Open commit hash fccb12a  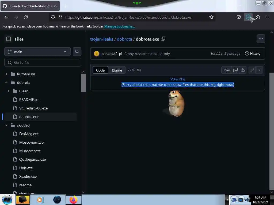point(216,54)
